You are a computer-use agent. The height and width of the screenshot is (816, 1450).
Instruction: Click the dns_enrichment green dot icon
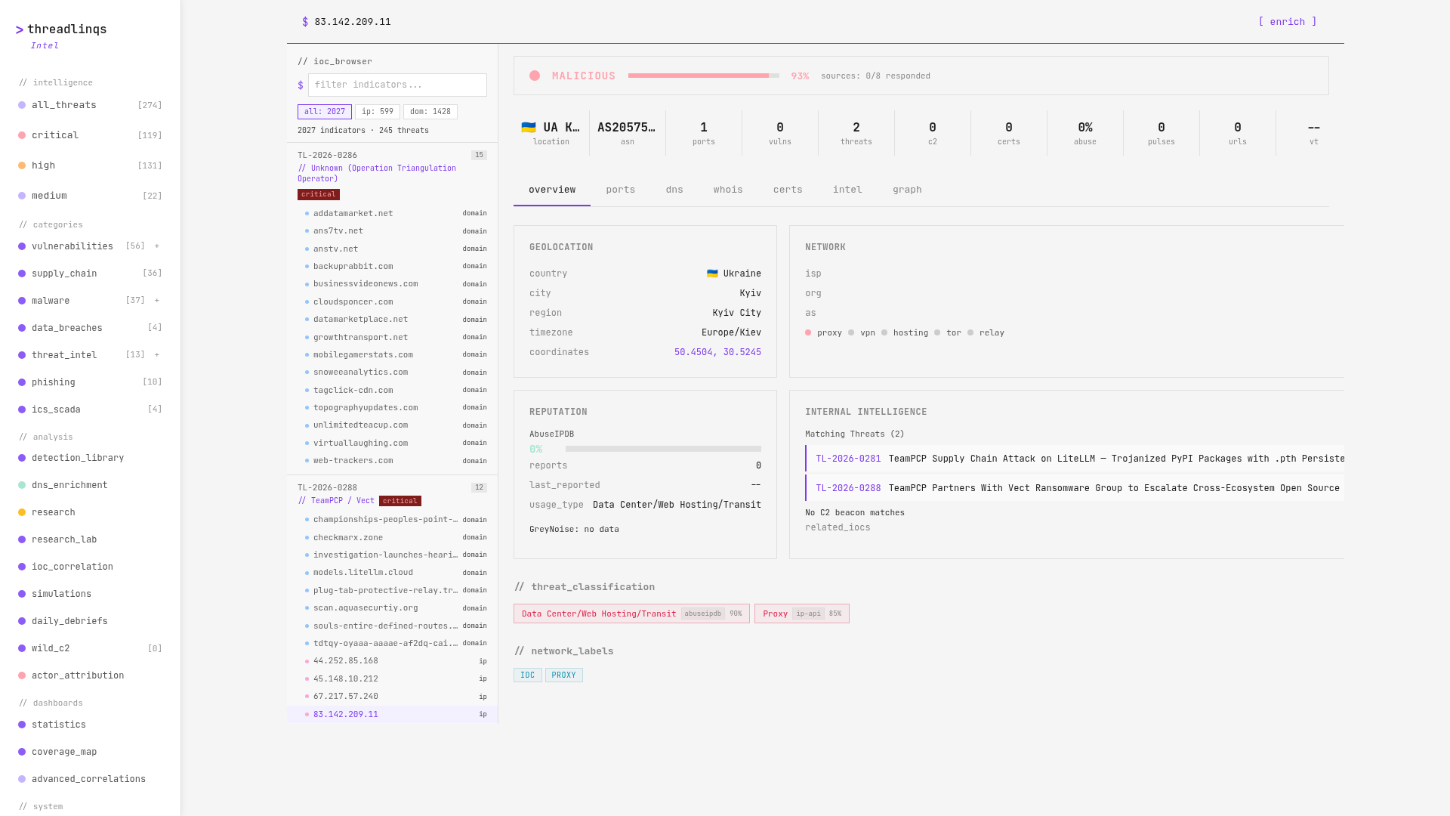coord(22,485)
